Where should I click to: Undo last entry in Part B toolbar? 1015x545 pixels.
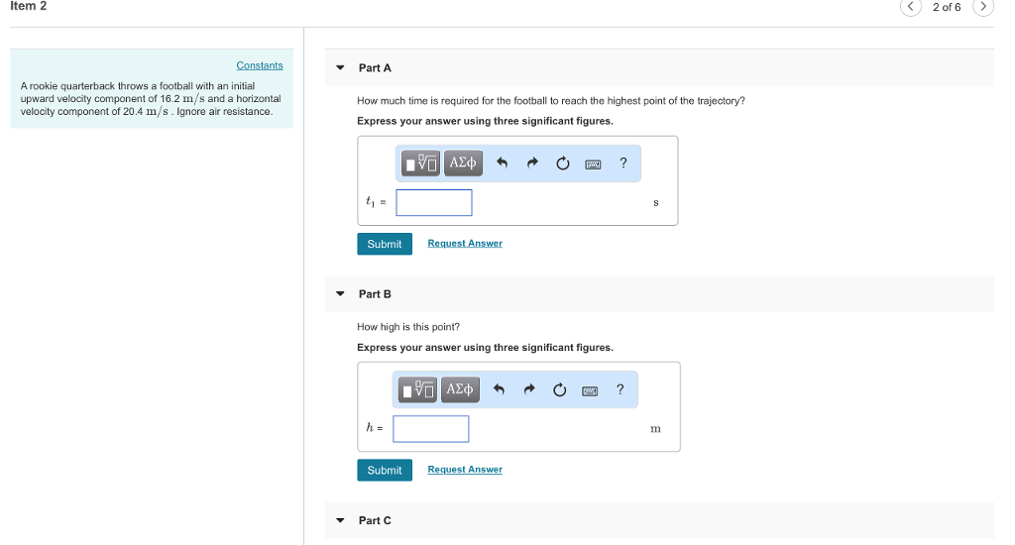coord(499,390)
